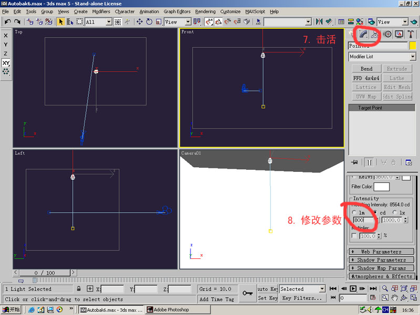Click the Time Configuration icon
420x315 pixels.
373,298
